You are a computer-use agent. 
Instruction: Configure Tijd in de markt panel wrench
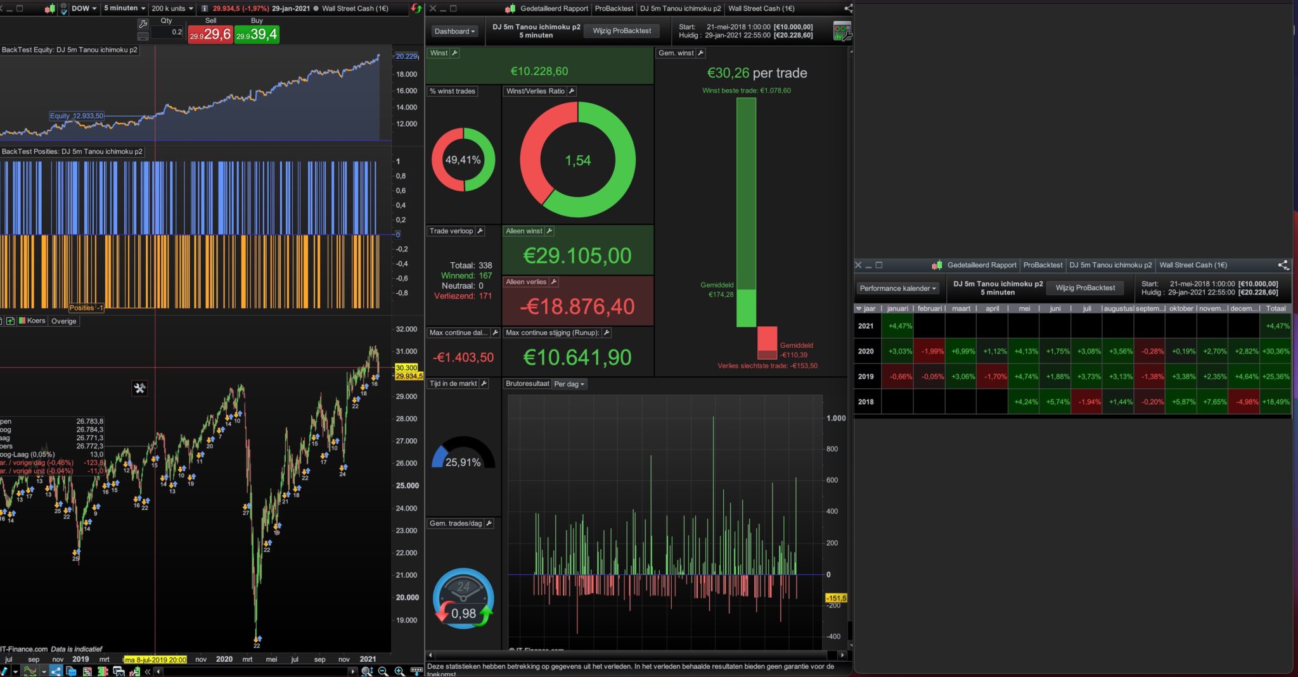[x=484, y=383]
